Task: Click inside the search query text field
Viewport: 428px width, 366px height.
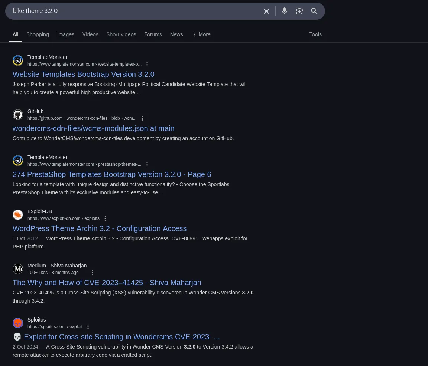Action: pyautogui.click(x=134, y=11)
